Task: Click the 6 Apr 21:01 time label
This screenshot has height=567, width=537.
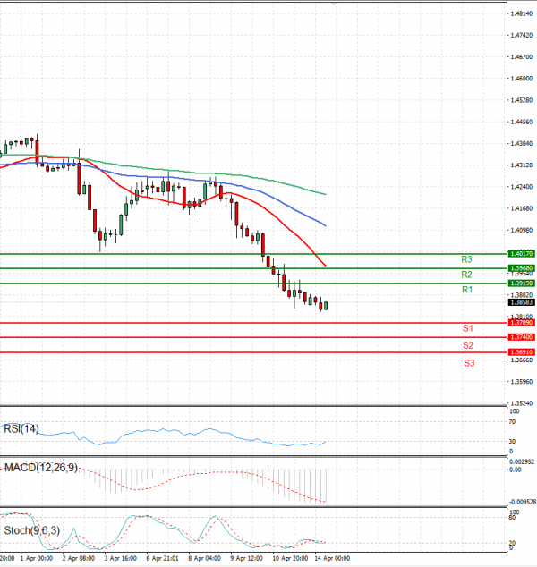Action: 163,558
